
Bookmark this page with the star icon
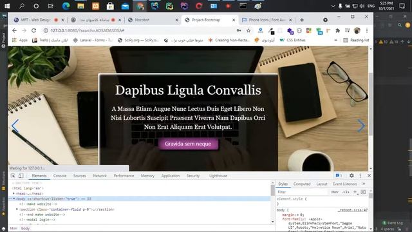coord(248,30)
